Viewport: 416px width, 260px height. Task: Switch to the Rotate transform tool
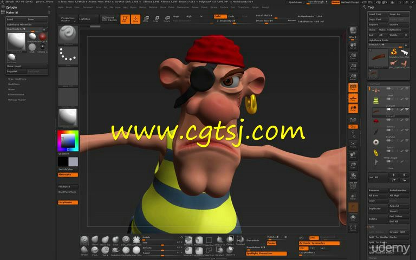click(167, 19)
